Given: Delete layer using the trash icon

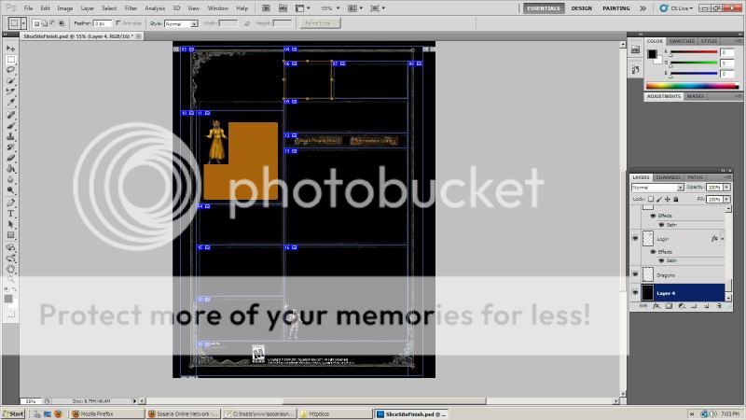Looking at the screenshot, I should [719, 306].
